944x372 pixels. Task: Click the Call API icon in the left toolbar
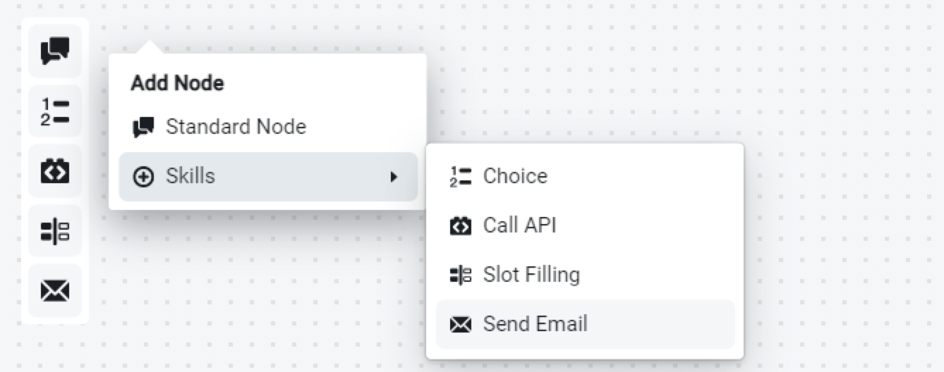pos(55,171)
